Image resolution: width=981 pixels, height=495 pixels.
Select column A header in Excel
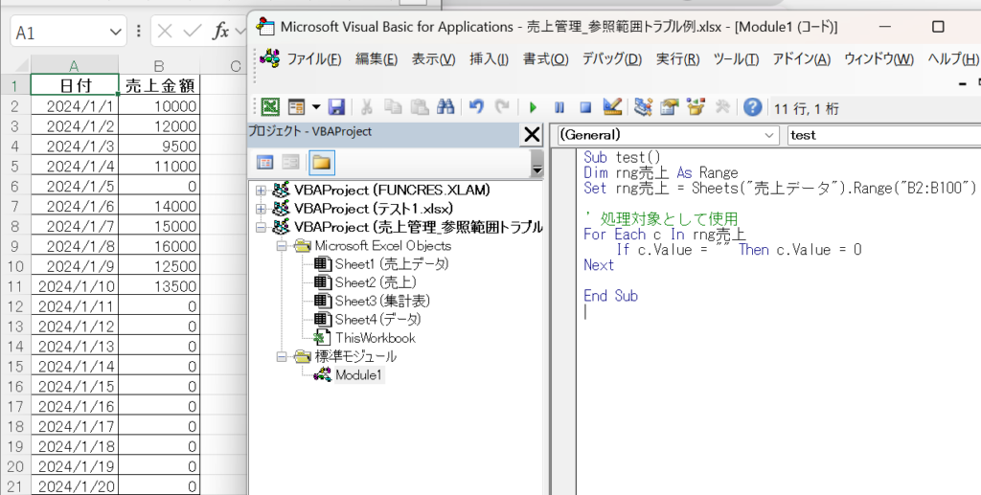[x=74, y=66]
